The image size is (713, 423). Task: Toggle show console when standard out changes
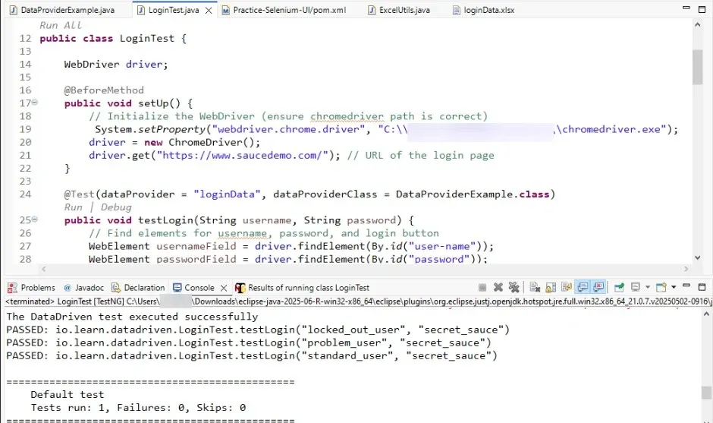click(x=583, y=287)
